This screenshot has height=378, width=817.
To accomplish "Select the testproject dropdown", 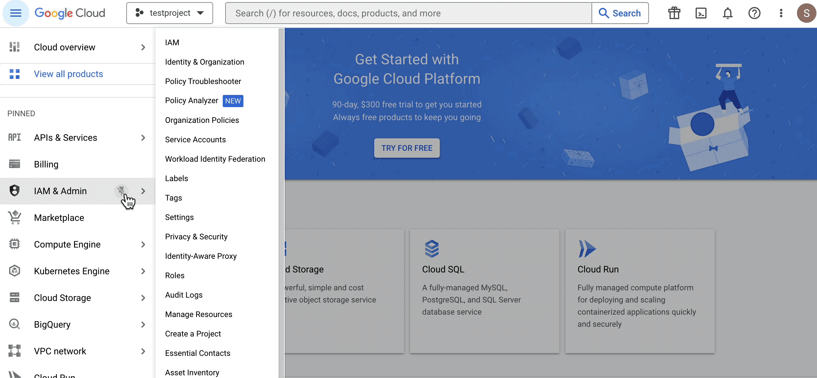I will [169, 12].
